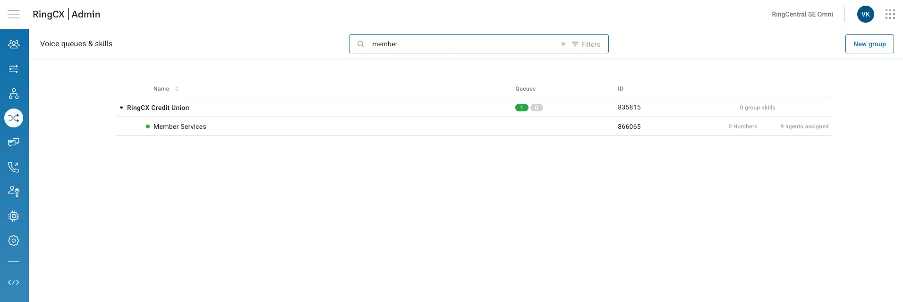Screen dimensions: 903x302
Task: Open the developer code icon in sidebar
Action: [x=14, y=282]
